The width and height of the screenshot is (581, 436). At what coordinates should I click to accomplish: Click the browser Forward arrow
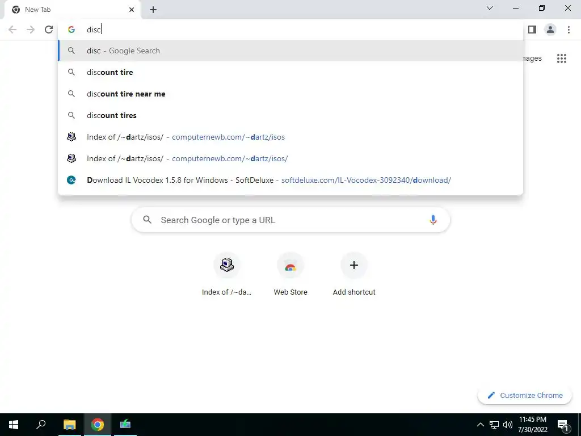click(x=31, y=30)
